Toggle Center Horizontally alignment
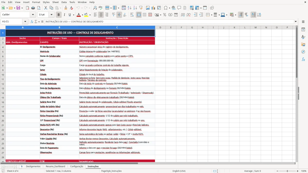Viewport: 308px width, 173px height. pyautogui.click(x=101, y=15)
